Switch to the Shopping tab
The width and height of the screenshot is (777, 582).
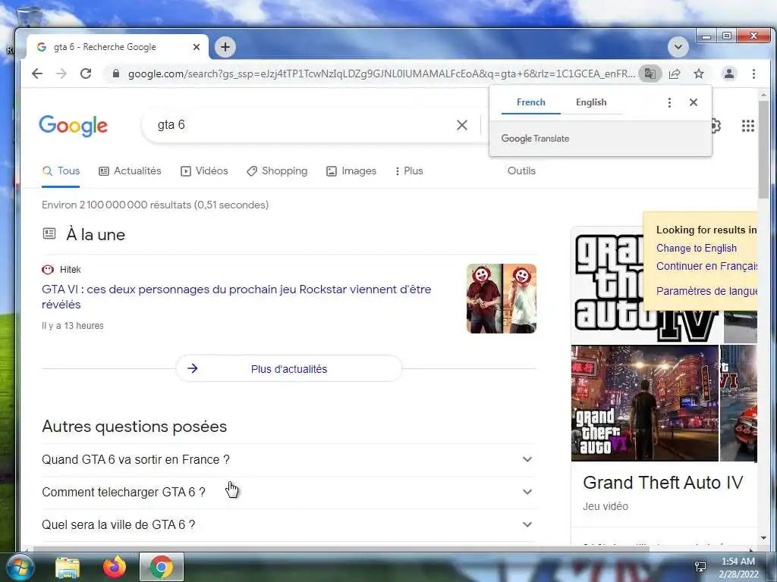(x=277, y=171)
